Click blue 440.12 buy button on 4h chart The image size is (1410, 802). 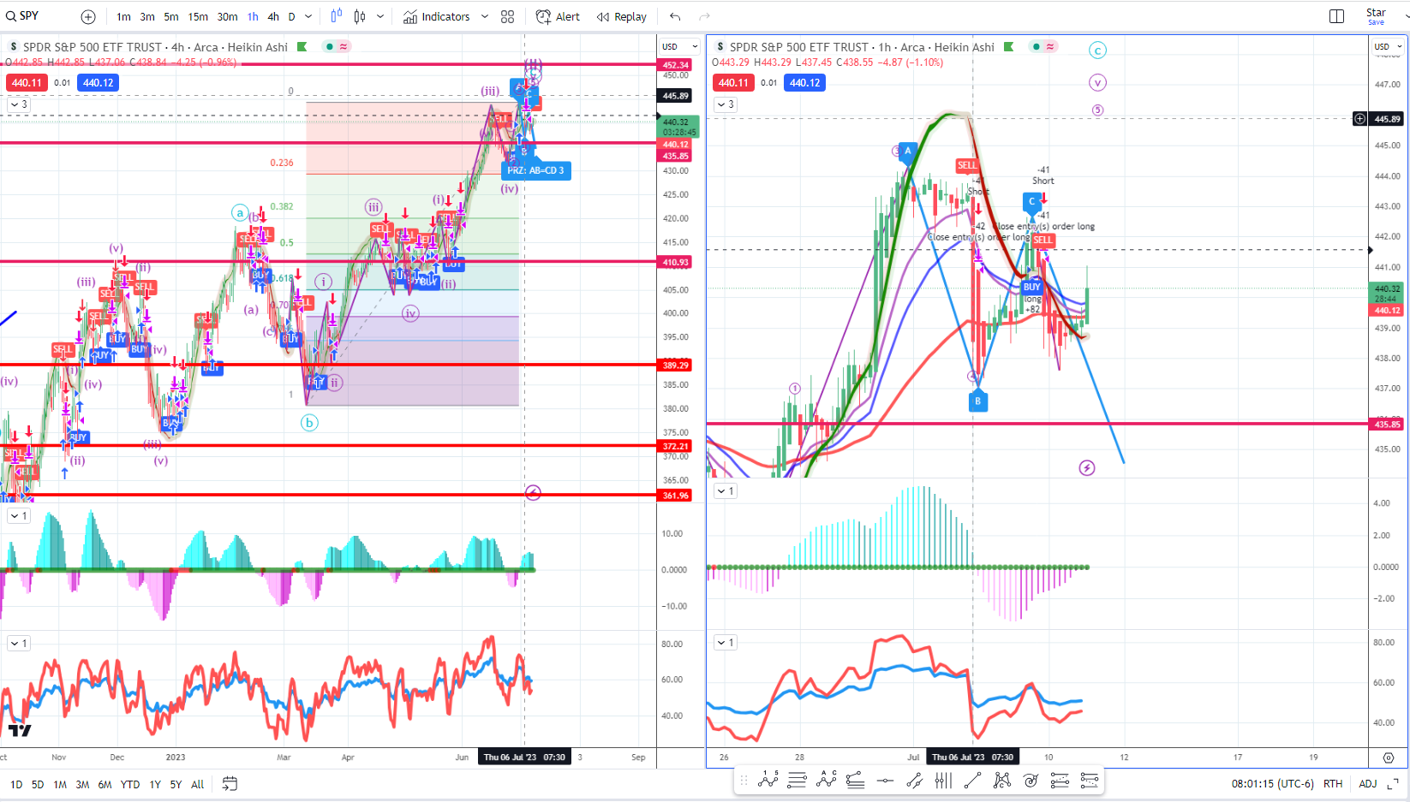tap(98, 83)
